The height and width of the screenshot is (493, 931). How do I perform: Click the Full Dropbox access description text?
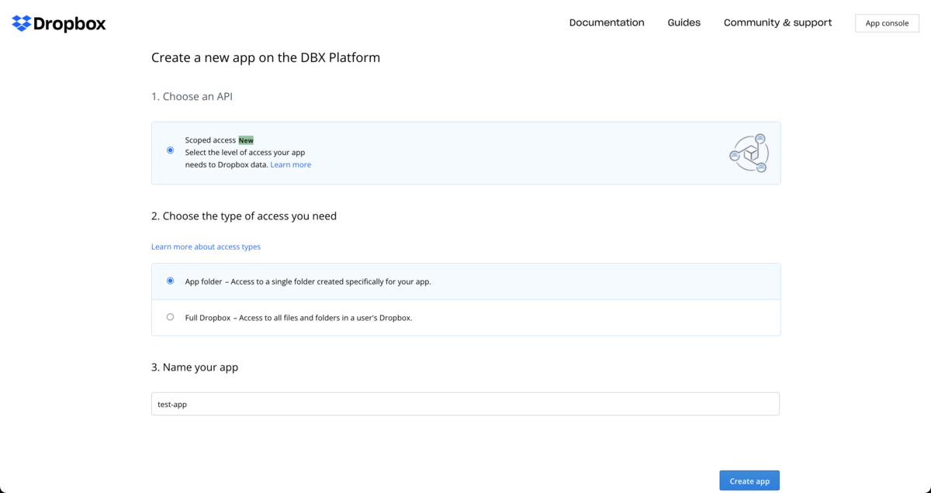coord(299,318)
